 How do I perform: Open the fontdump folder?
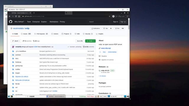tap(18, 62)
